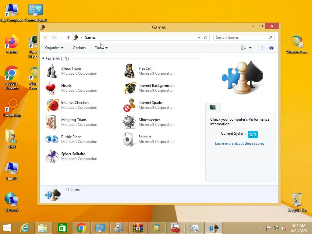
Task: Click the red toolbox taskbar icon
Action: (x=175, y=228)
